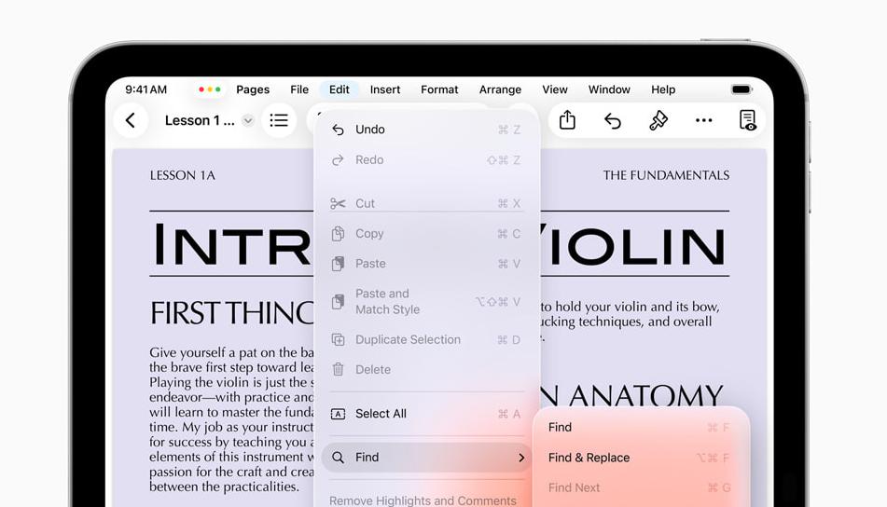Close the Edit menu in menu bar
Screen dimensions: 887x507
click(340, 89)
